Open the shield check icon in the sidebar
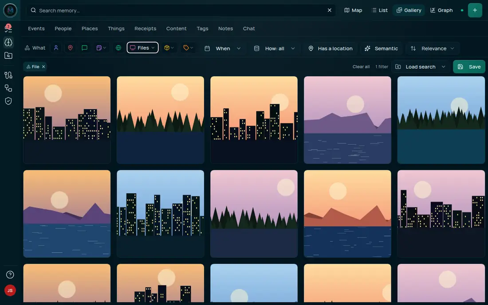This screenshot has height=305, width=488. 8,101
